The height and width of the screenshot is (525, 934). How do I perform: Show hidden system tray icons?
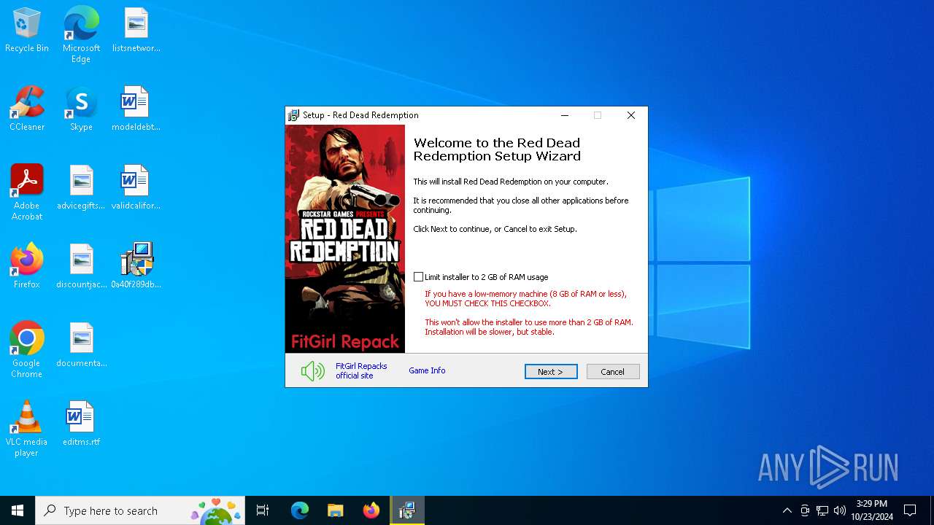click(787, 510)
